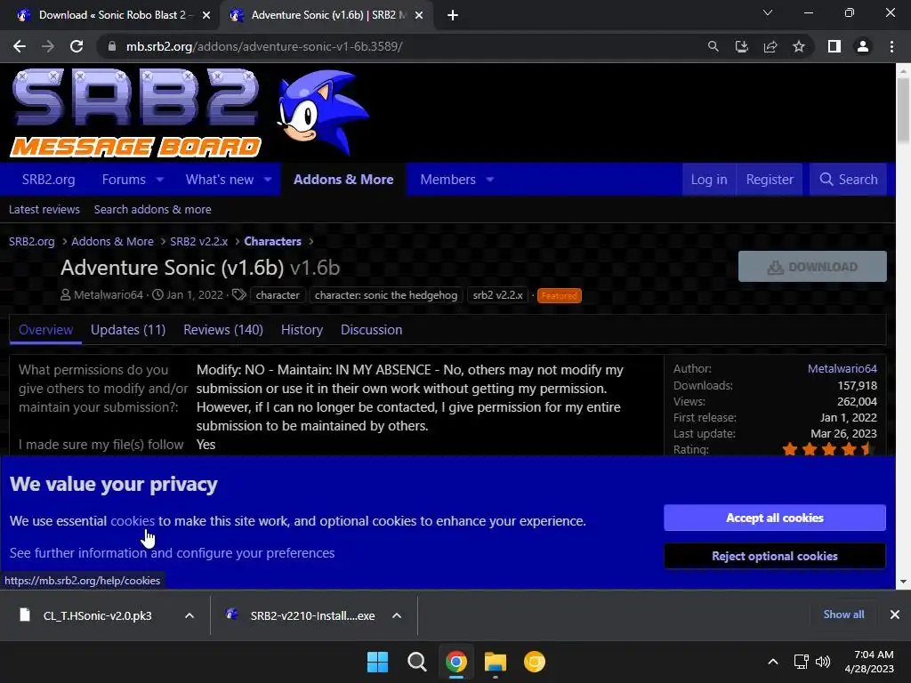Open Metalwario64 in the Author sidebar

coord(842,369)
